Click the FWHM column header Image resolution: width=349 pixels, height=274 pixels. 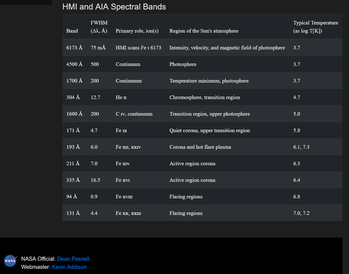click(99, 27)
